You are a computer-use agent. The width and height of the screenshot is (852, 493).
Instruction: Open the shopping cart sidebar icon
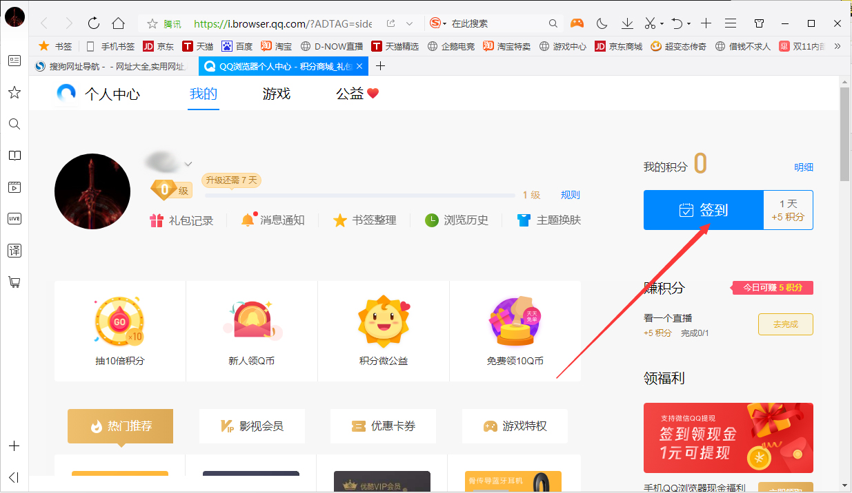click(x=14, y=282)
